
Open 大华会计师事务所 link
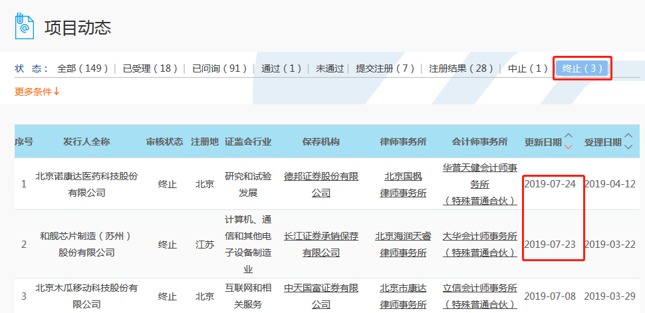pyautogui.click(x=480, y=245)
